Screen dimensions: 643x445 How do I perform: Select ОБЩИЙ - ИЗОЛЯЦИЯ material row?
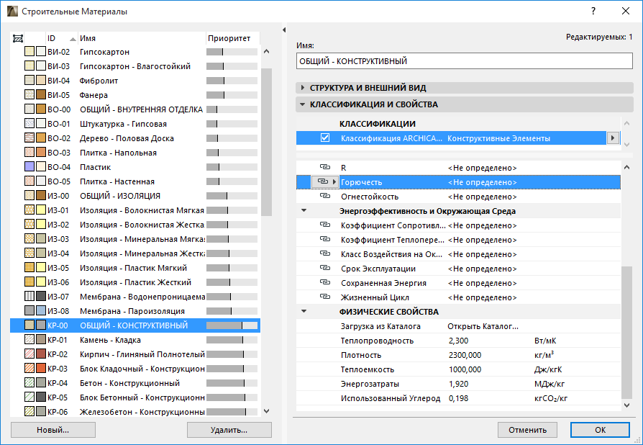135,195
